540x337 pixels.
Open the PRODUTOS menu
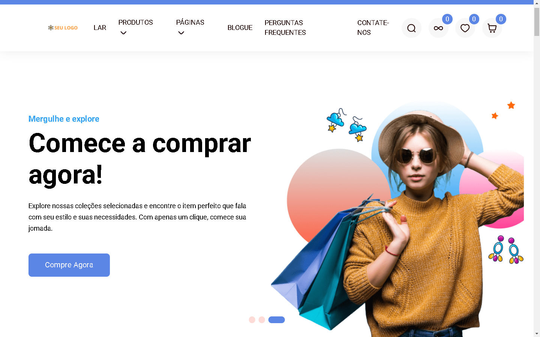pos(136,22)
